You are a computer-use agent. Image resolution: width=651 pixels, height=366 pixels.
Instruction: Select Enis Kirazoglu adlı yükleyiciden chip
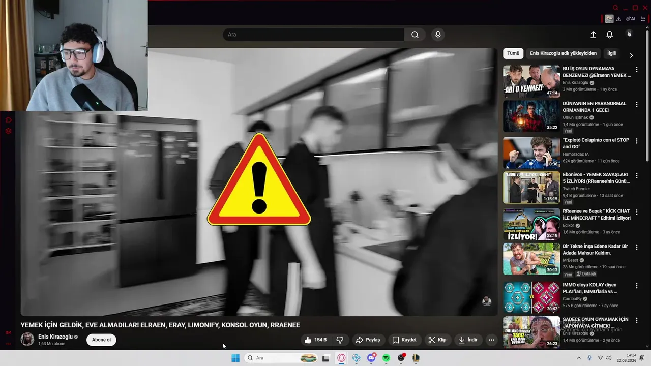point(563,53)
